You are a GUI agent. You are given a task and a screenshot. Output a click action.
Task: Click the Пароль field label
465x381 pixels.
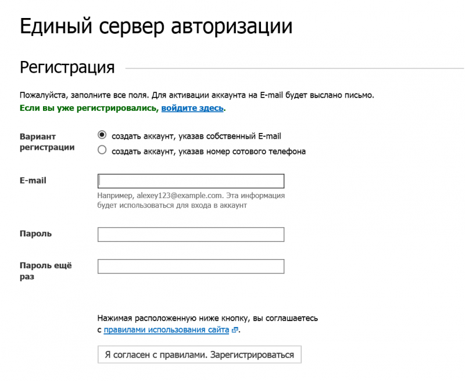pyautogui.click(x=35, y=233)
